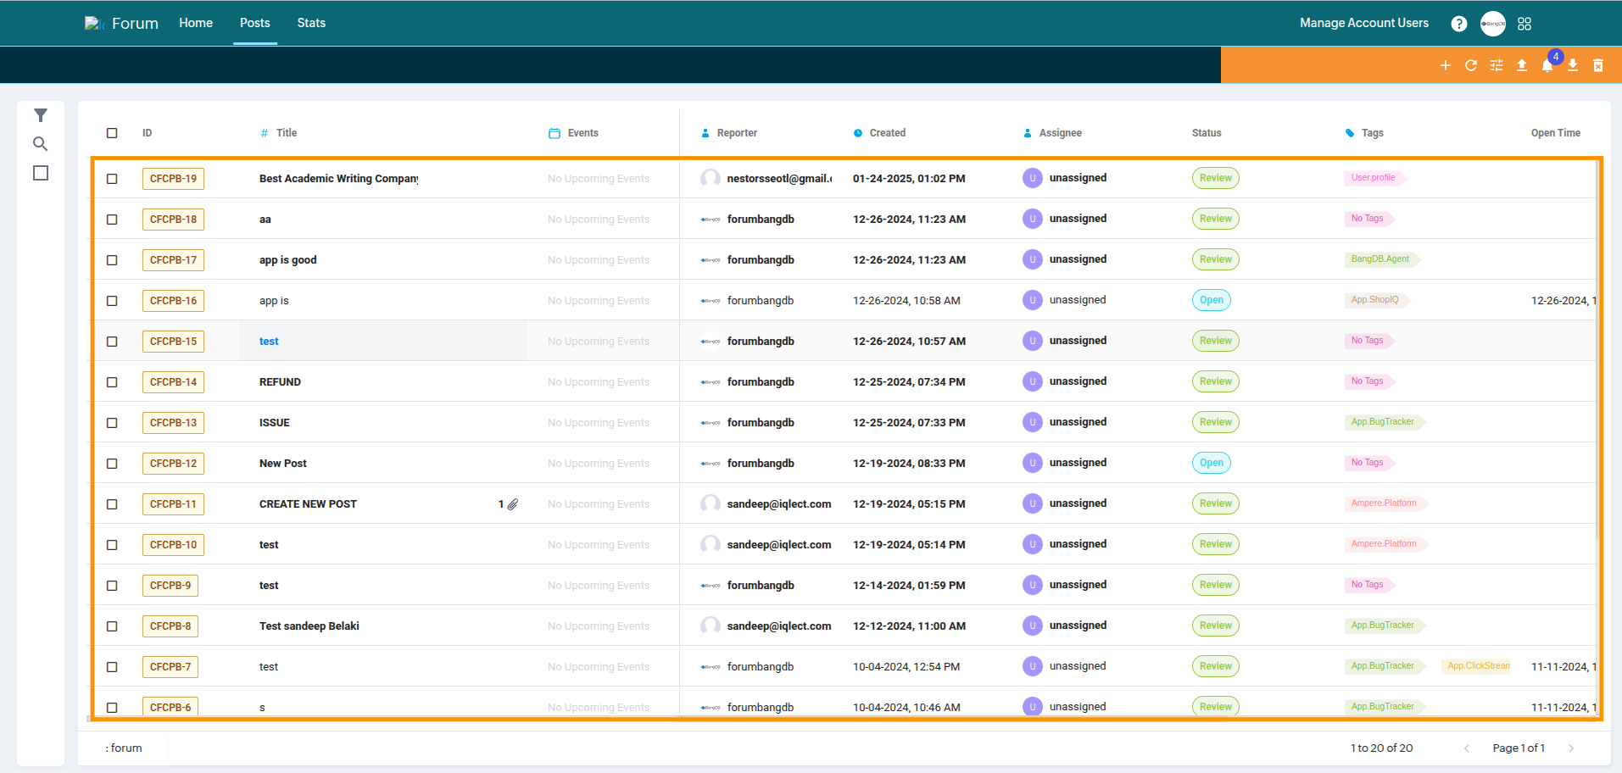The image size is (1622, 773).
Task: Click the upload arrow icon in the orange toolbar
Action: point(1522,65)
